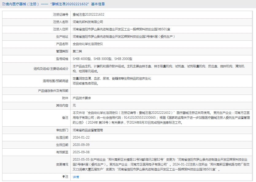
Task: Click the approval date 2024-01-22
Action: [81, 137]
